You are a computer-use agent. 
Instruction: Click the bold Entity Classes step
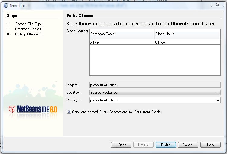click(28, 34)
